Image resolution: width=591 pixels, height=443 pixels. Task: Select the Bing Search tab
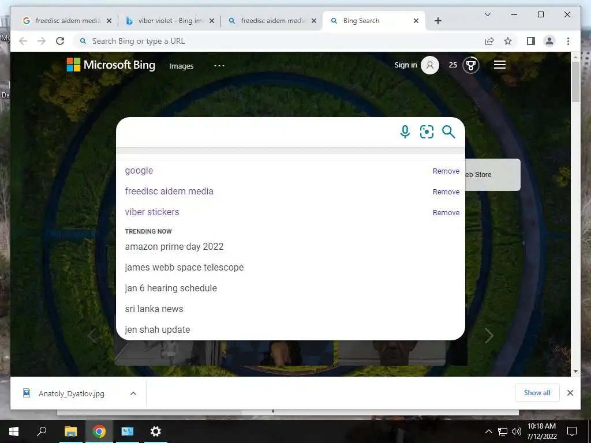(x=374, y=21)
